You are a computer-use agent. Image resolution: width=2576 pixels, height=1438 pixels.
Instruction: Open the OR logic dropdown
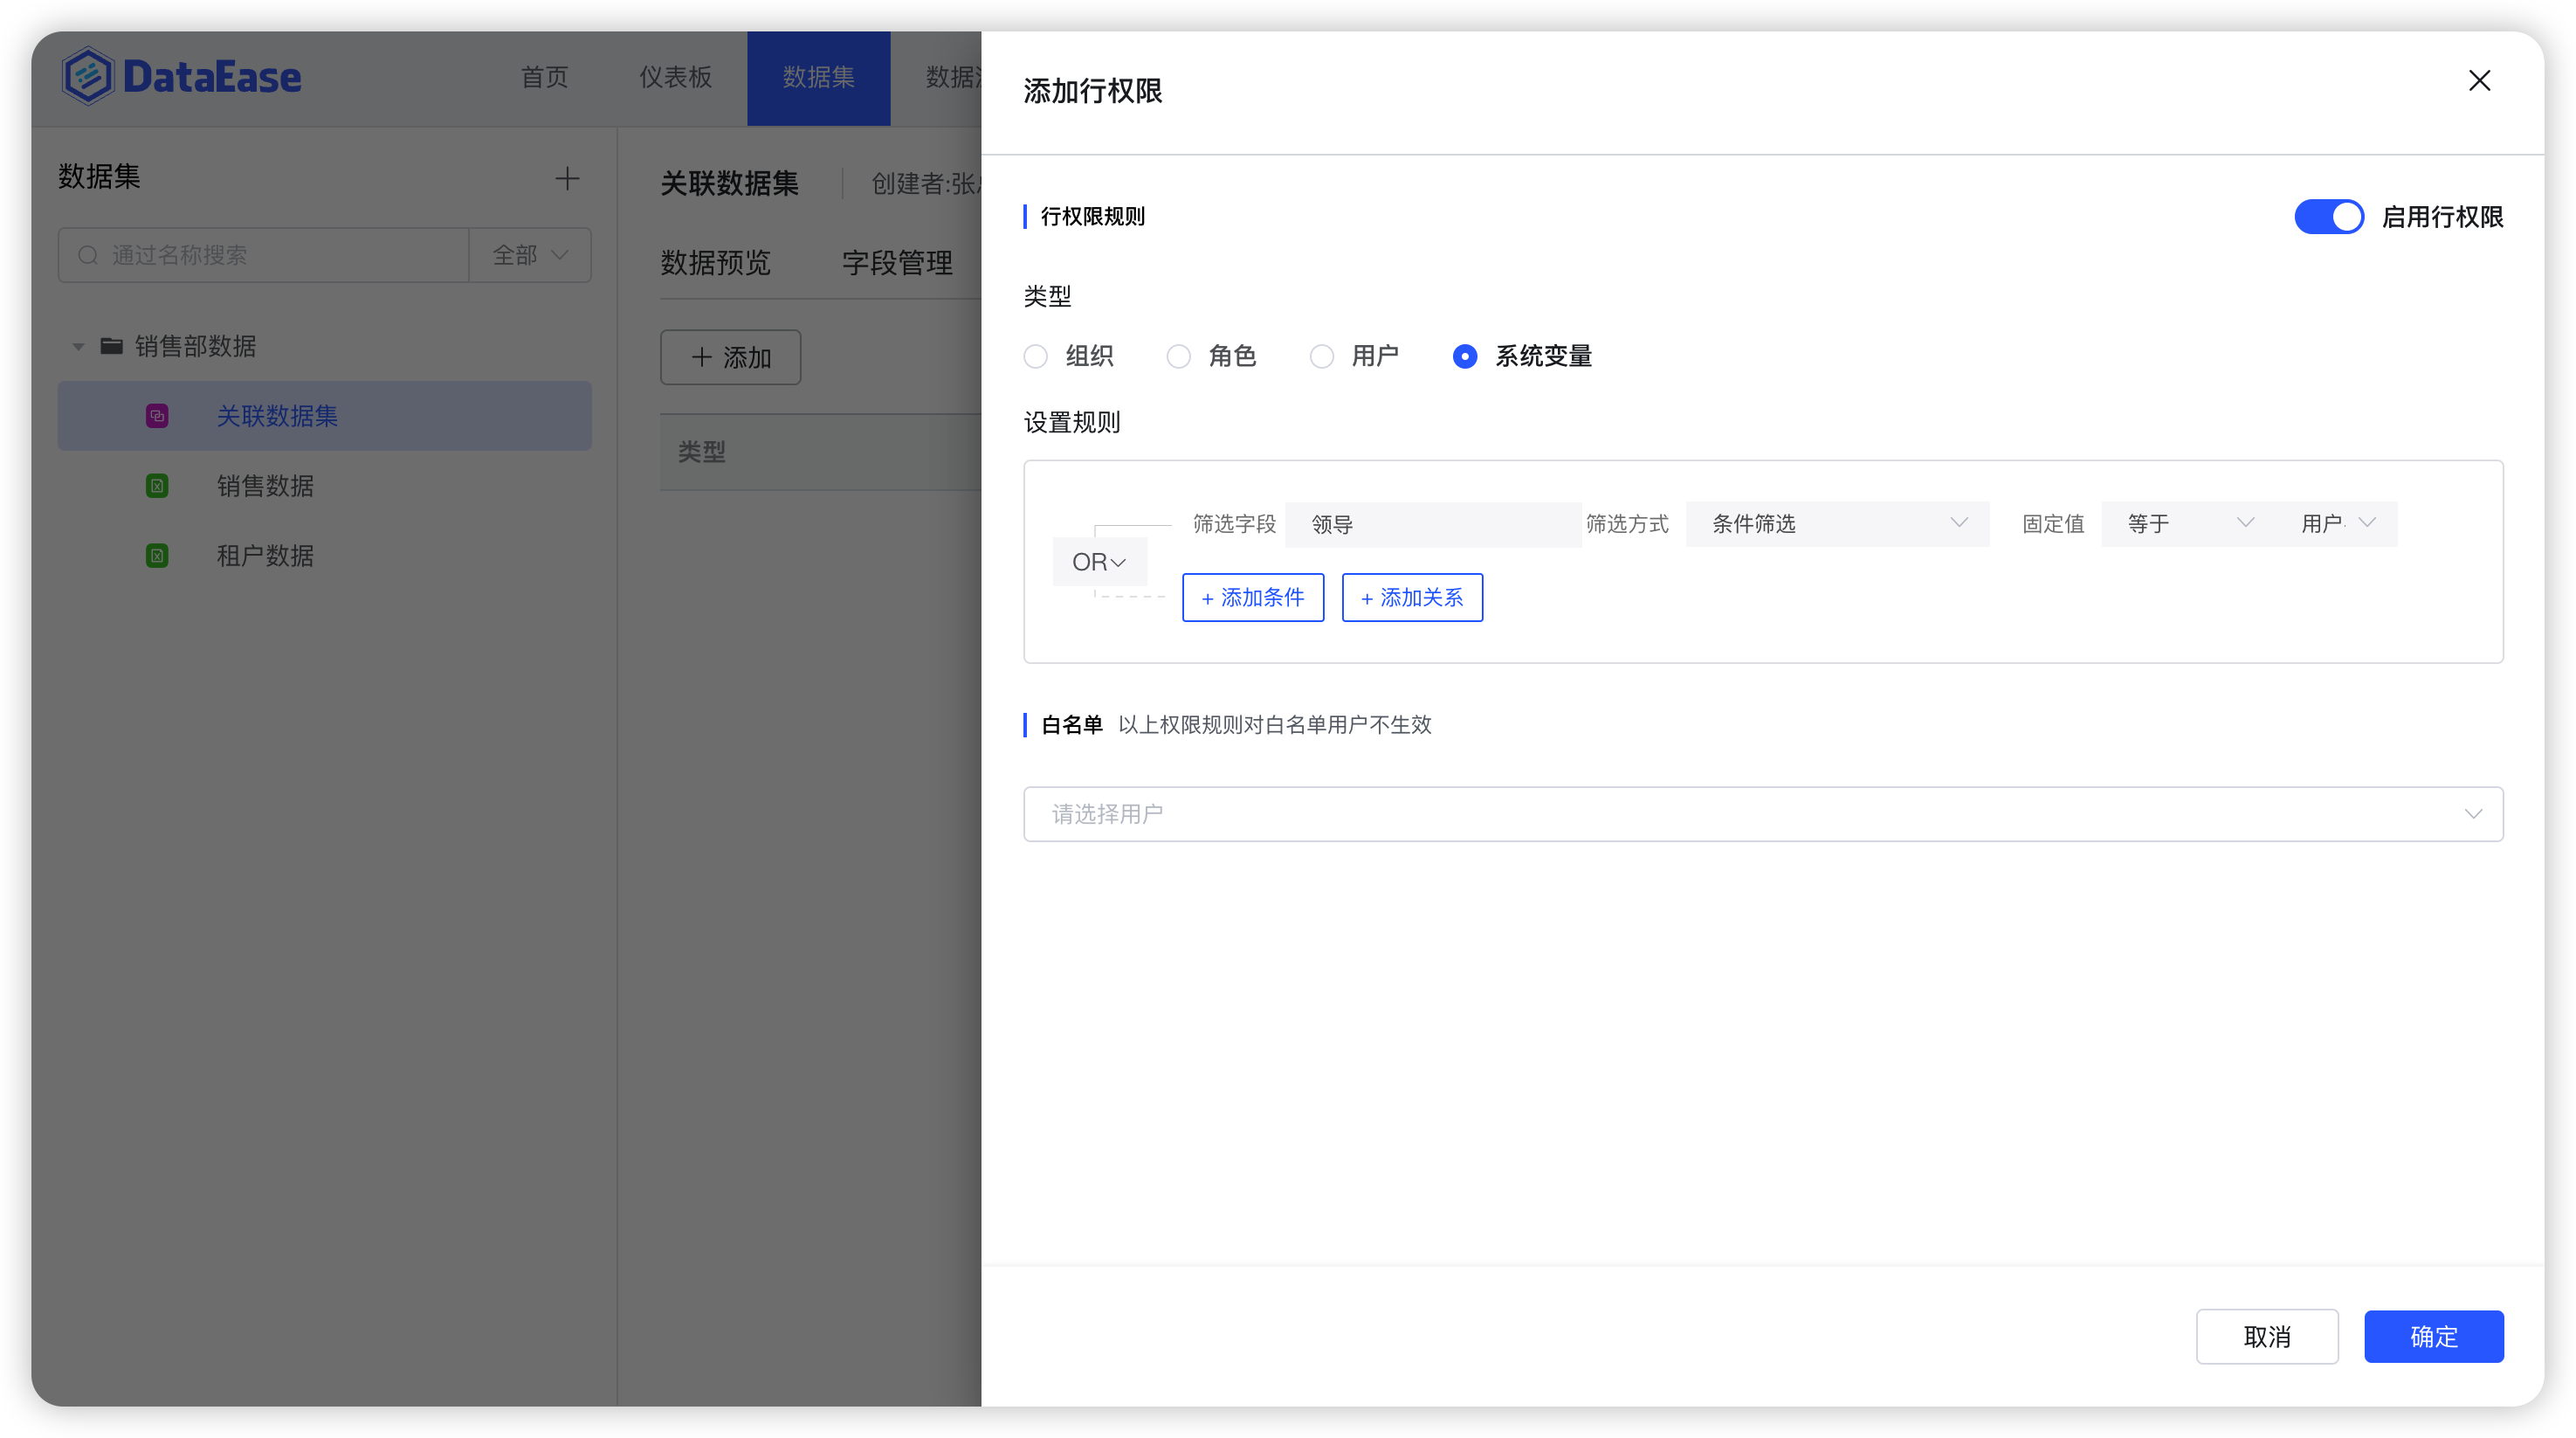(1099, 562)
